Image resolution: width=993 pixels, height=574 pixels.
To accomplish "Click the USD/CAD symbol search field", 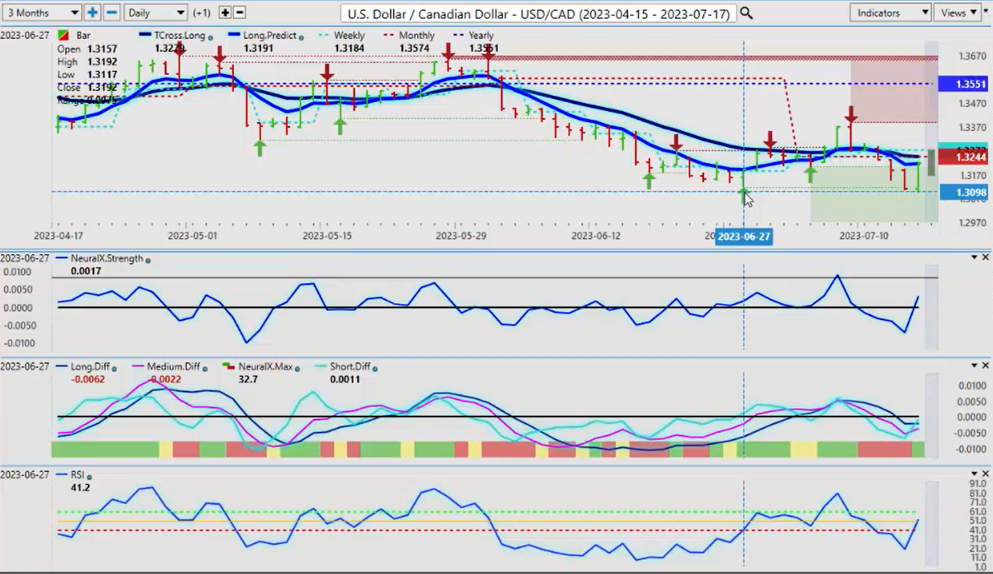I will 538,13.
